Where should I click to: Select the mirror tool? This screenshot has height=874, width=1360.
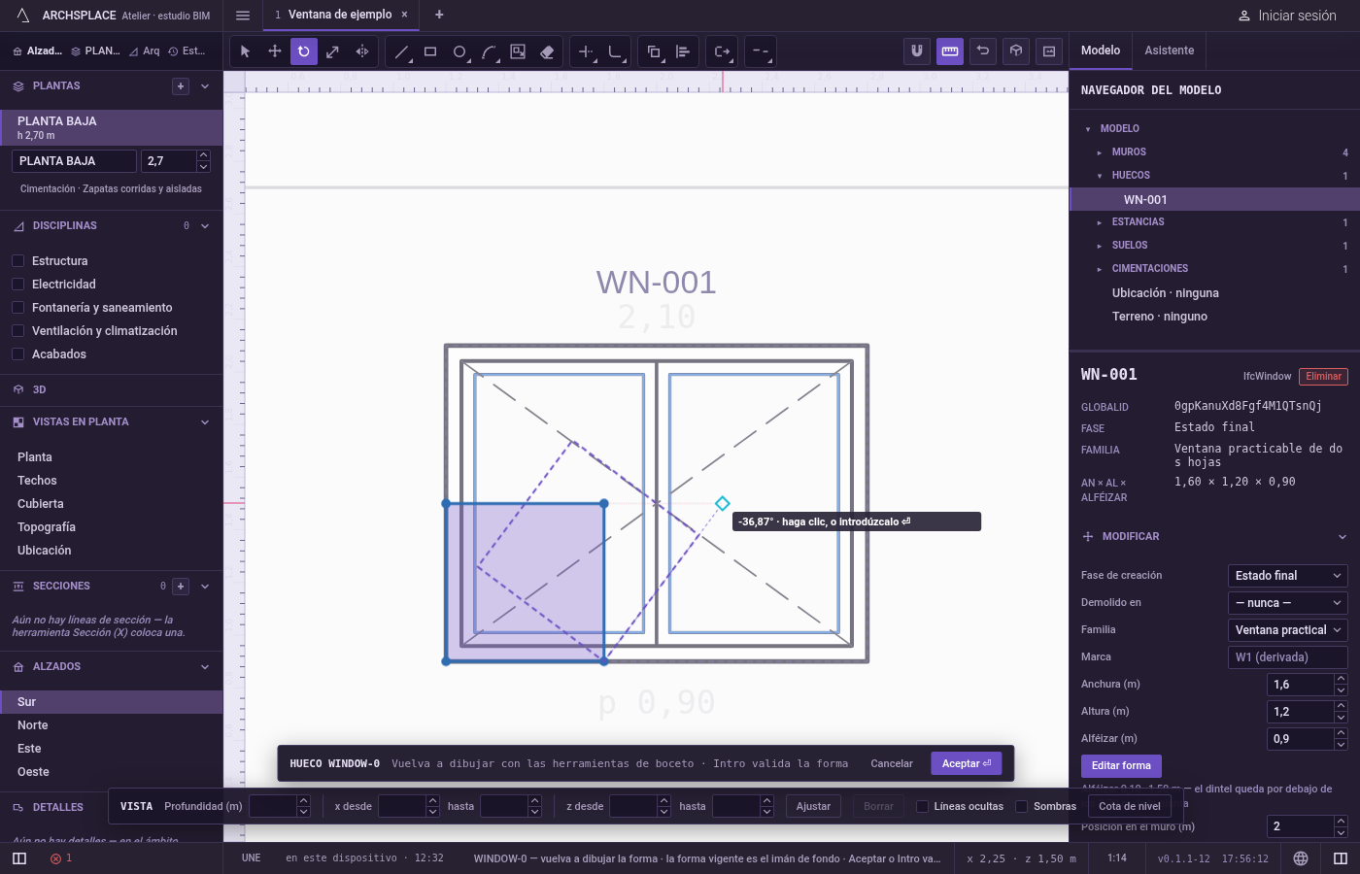(362, 51)
